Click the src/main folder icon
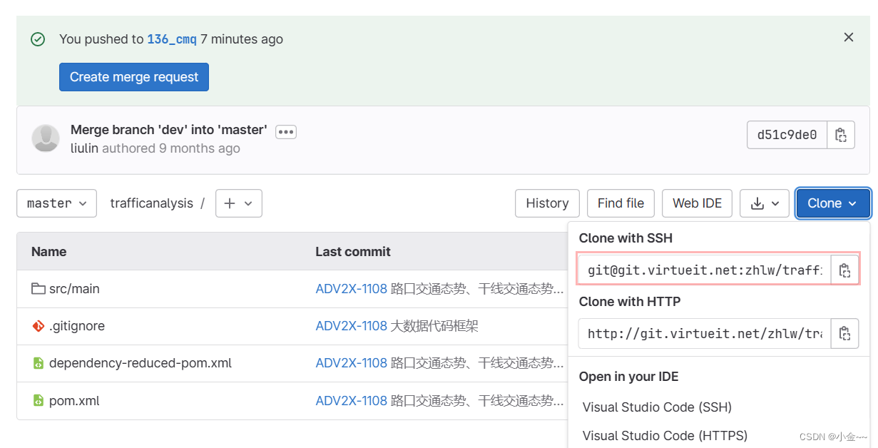Viewport: 878px width, 448px height. click(39, 289)
